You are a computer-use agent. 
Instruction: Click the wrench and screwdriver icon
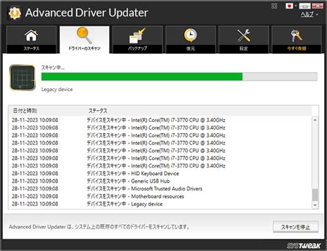[244, 35]
